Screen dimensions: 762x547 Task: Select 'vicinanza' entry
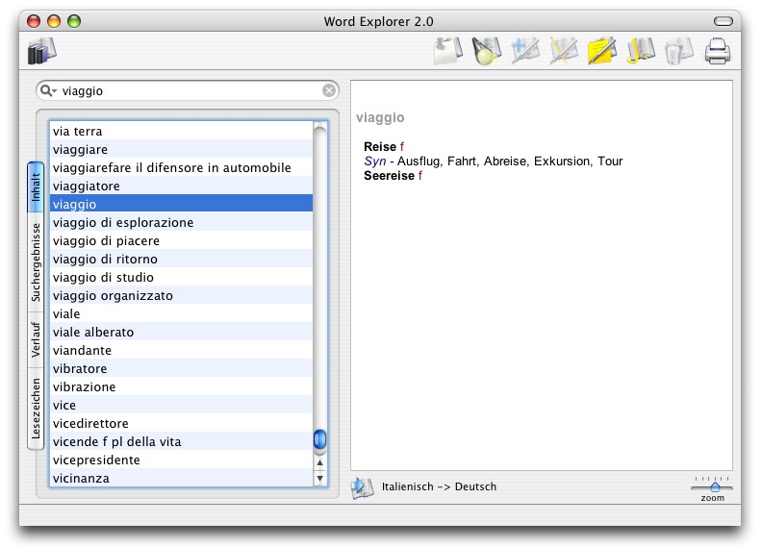[x=181, y=478]
